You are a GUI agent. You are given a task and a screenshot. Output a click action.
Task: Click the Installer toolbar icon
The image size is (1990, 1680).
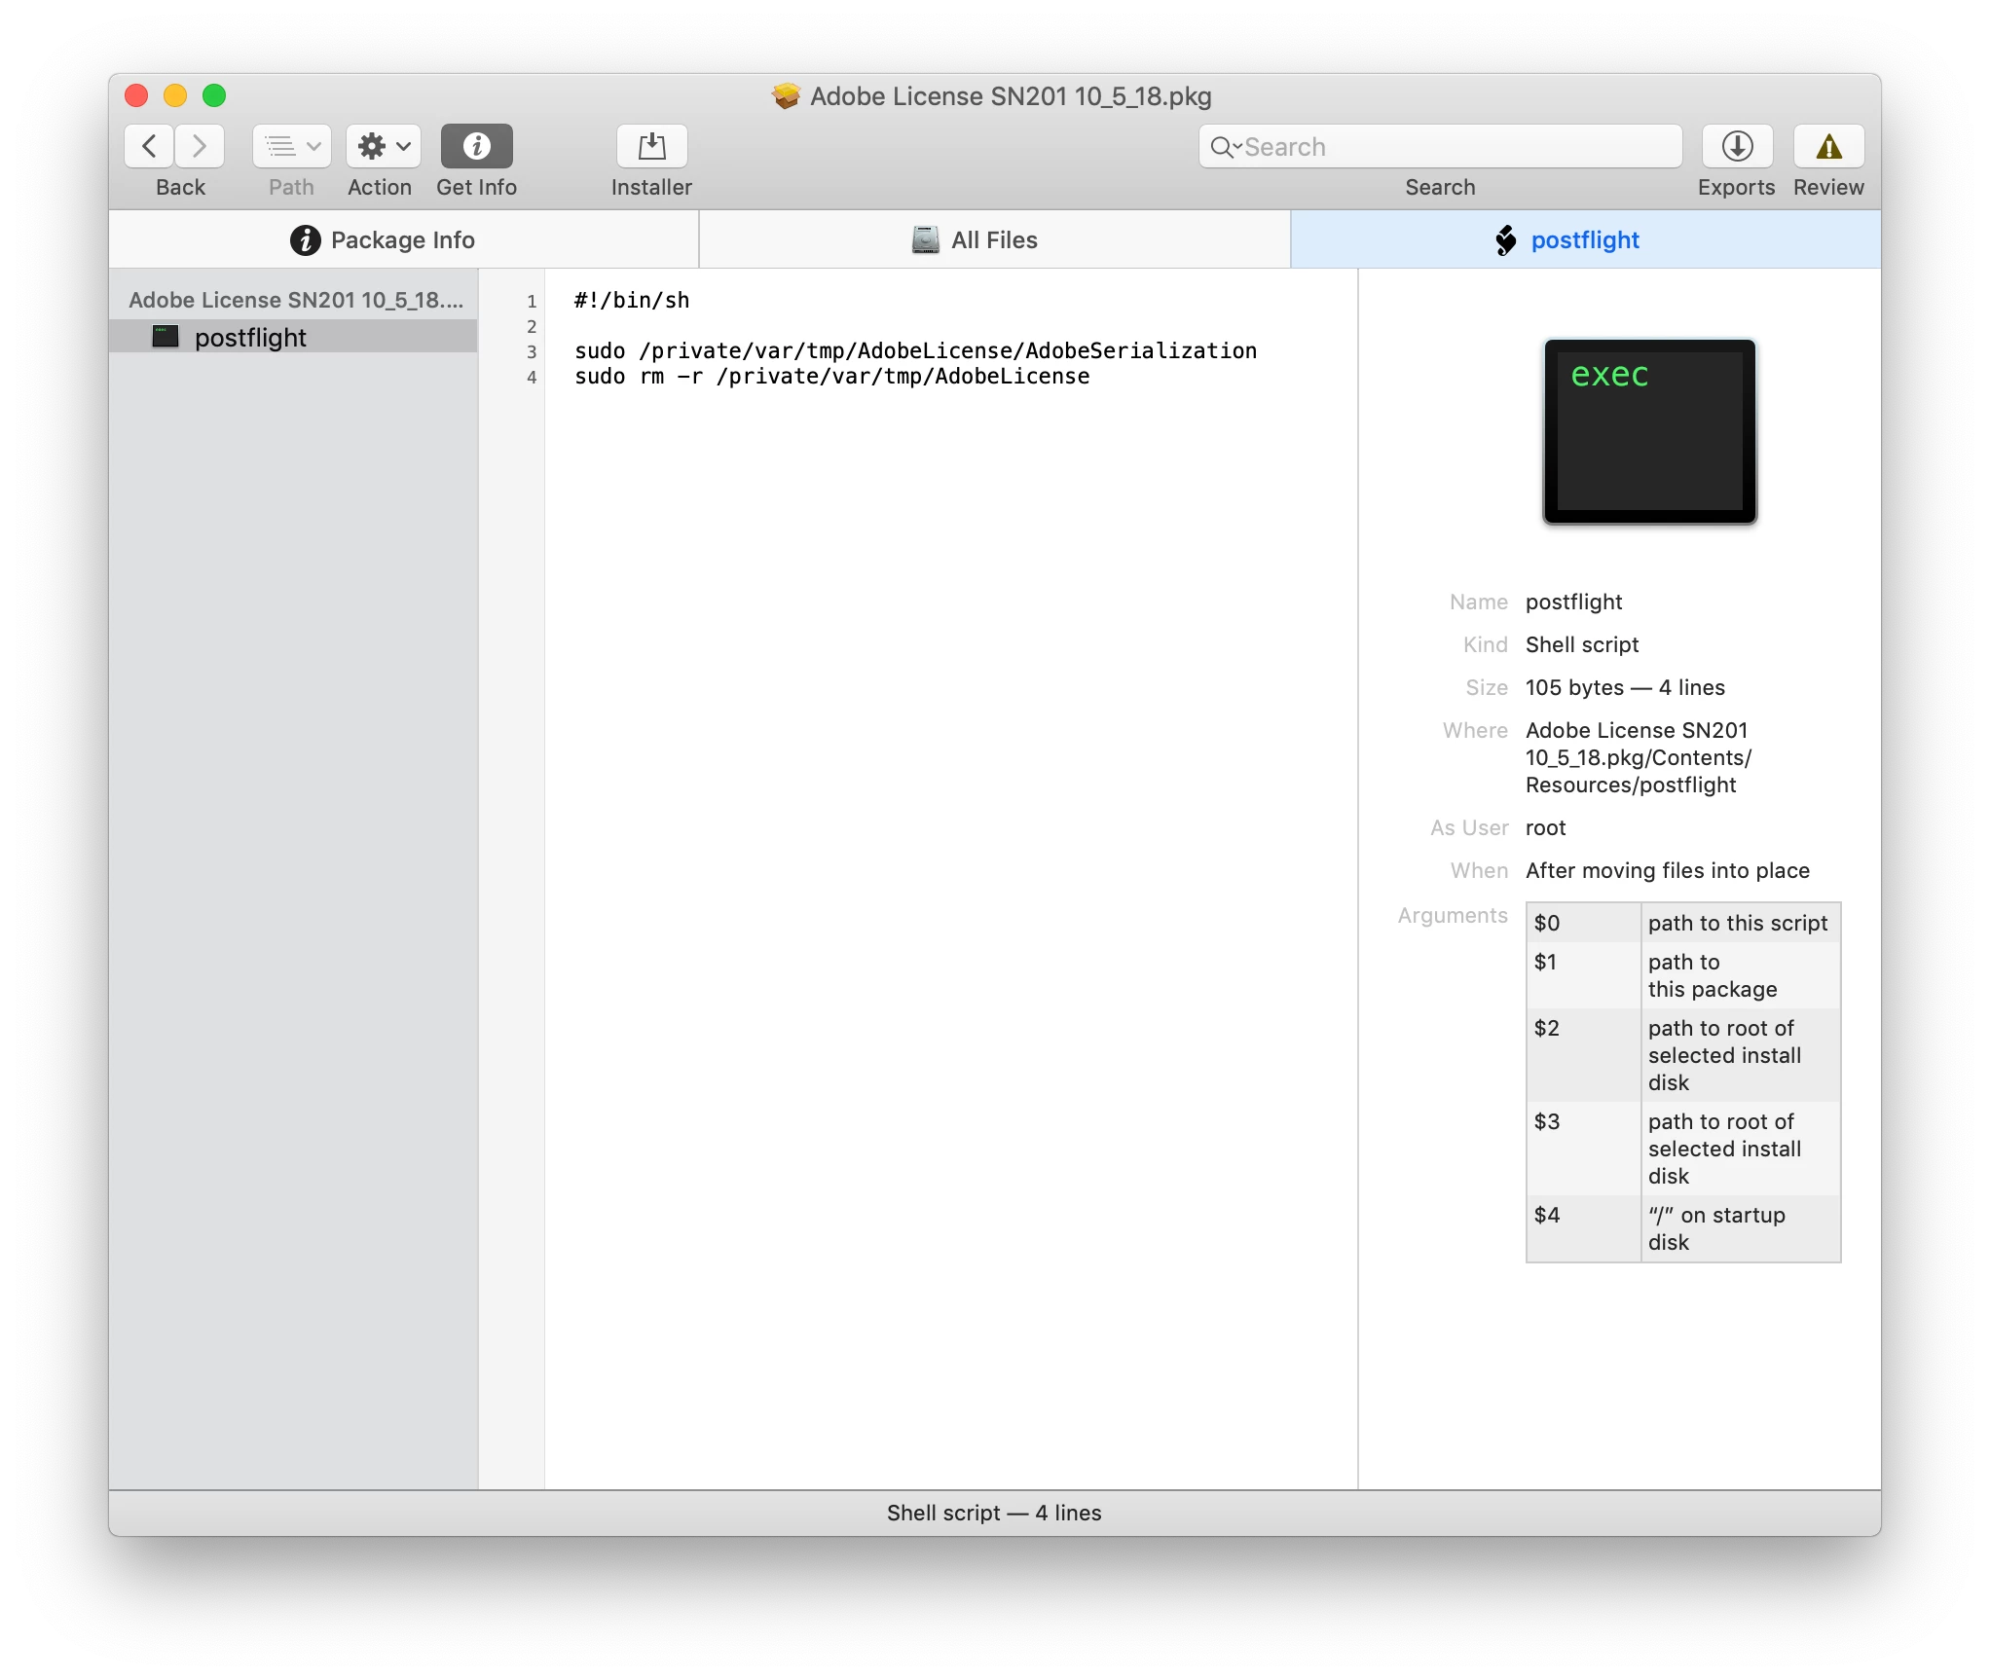[651, 146]
